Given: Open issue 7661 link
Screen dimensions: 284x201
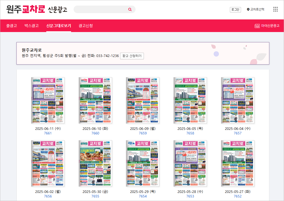Looking at the screenshot, I should click(x=48, y=133).
